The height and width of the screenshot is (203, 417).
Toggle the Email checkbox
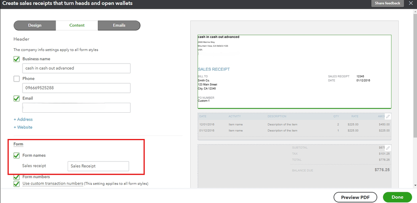[x=17, y=98]
